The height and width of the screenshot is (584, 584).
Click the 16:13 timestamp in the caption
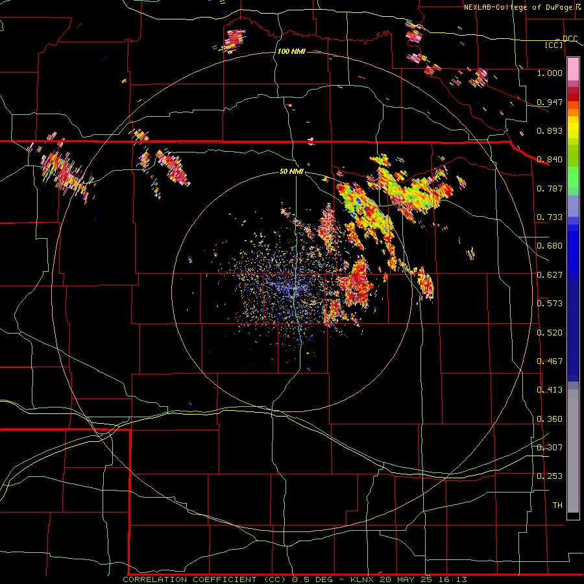tap(452, 579)
